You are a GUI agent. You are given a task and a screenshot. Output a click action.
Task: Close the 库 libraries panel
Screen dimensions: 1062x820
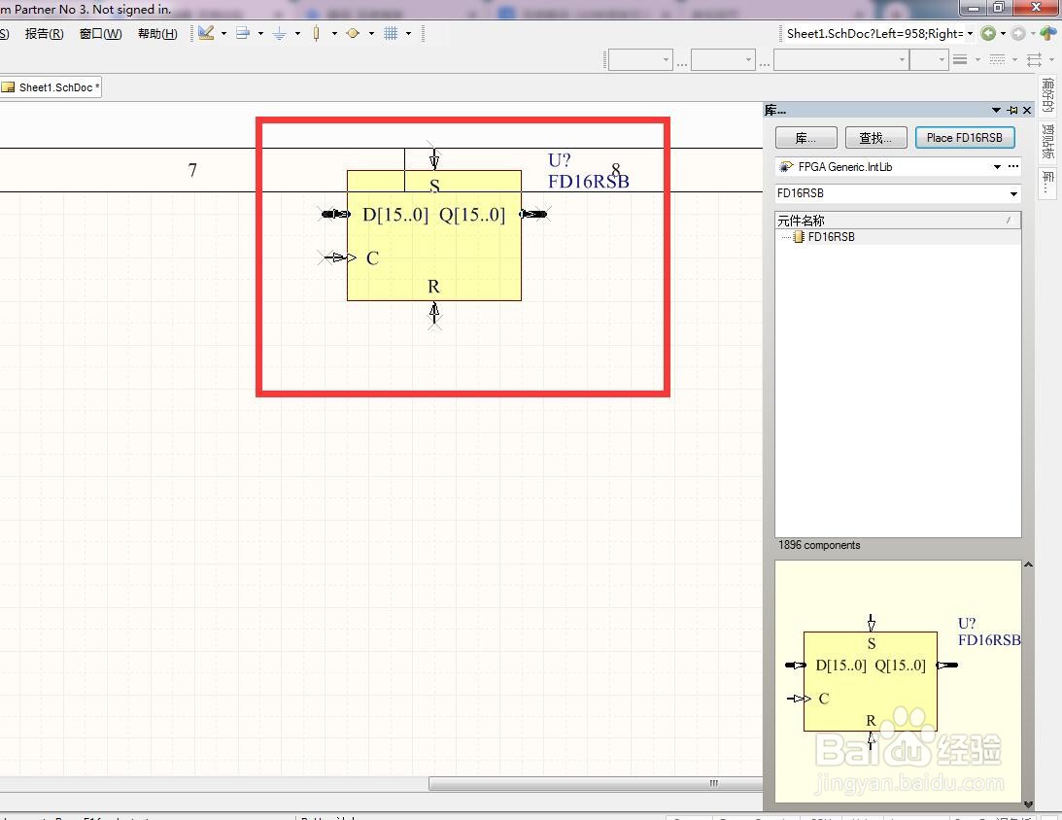point(1027,111)
